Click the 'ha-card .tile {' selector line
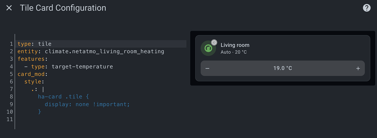The image size is (377, 138). click(x=63, y=97)
